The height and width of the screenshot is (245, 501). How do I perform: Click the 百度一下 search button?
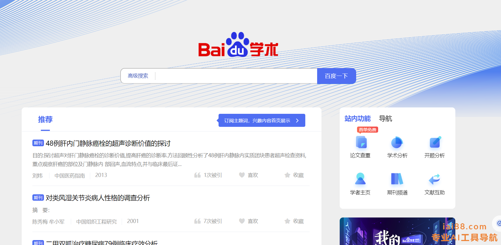pos(337,76)
